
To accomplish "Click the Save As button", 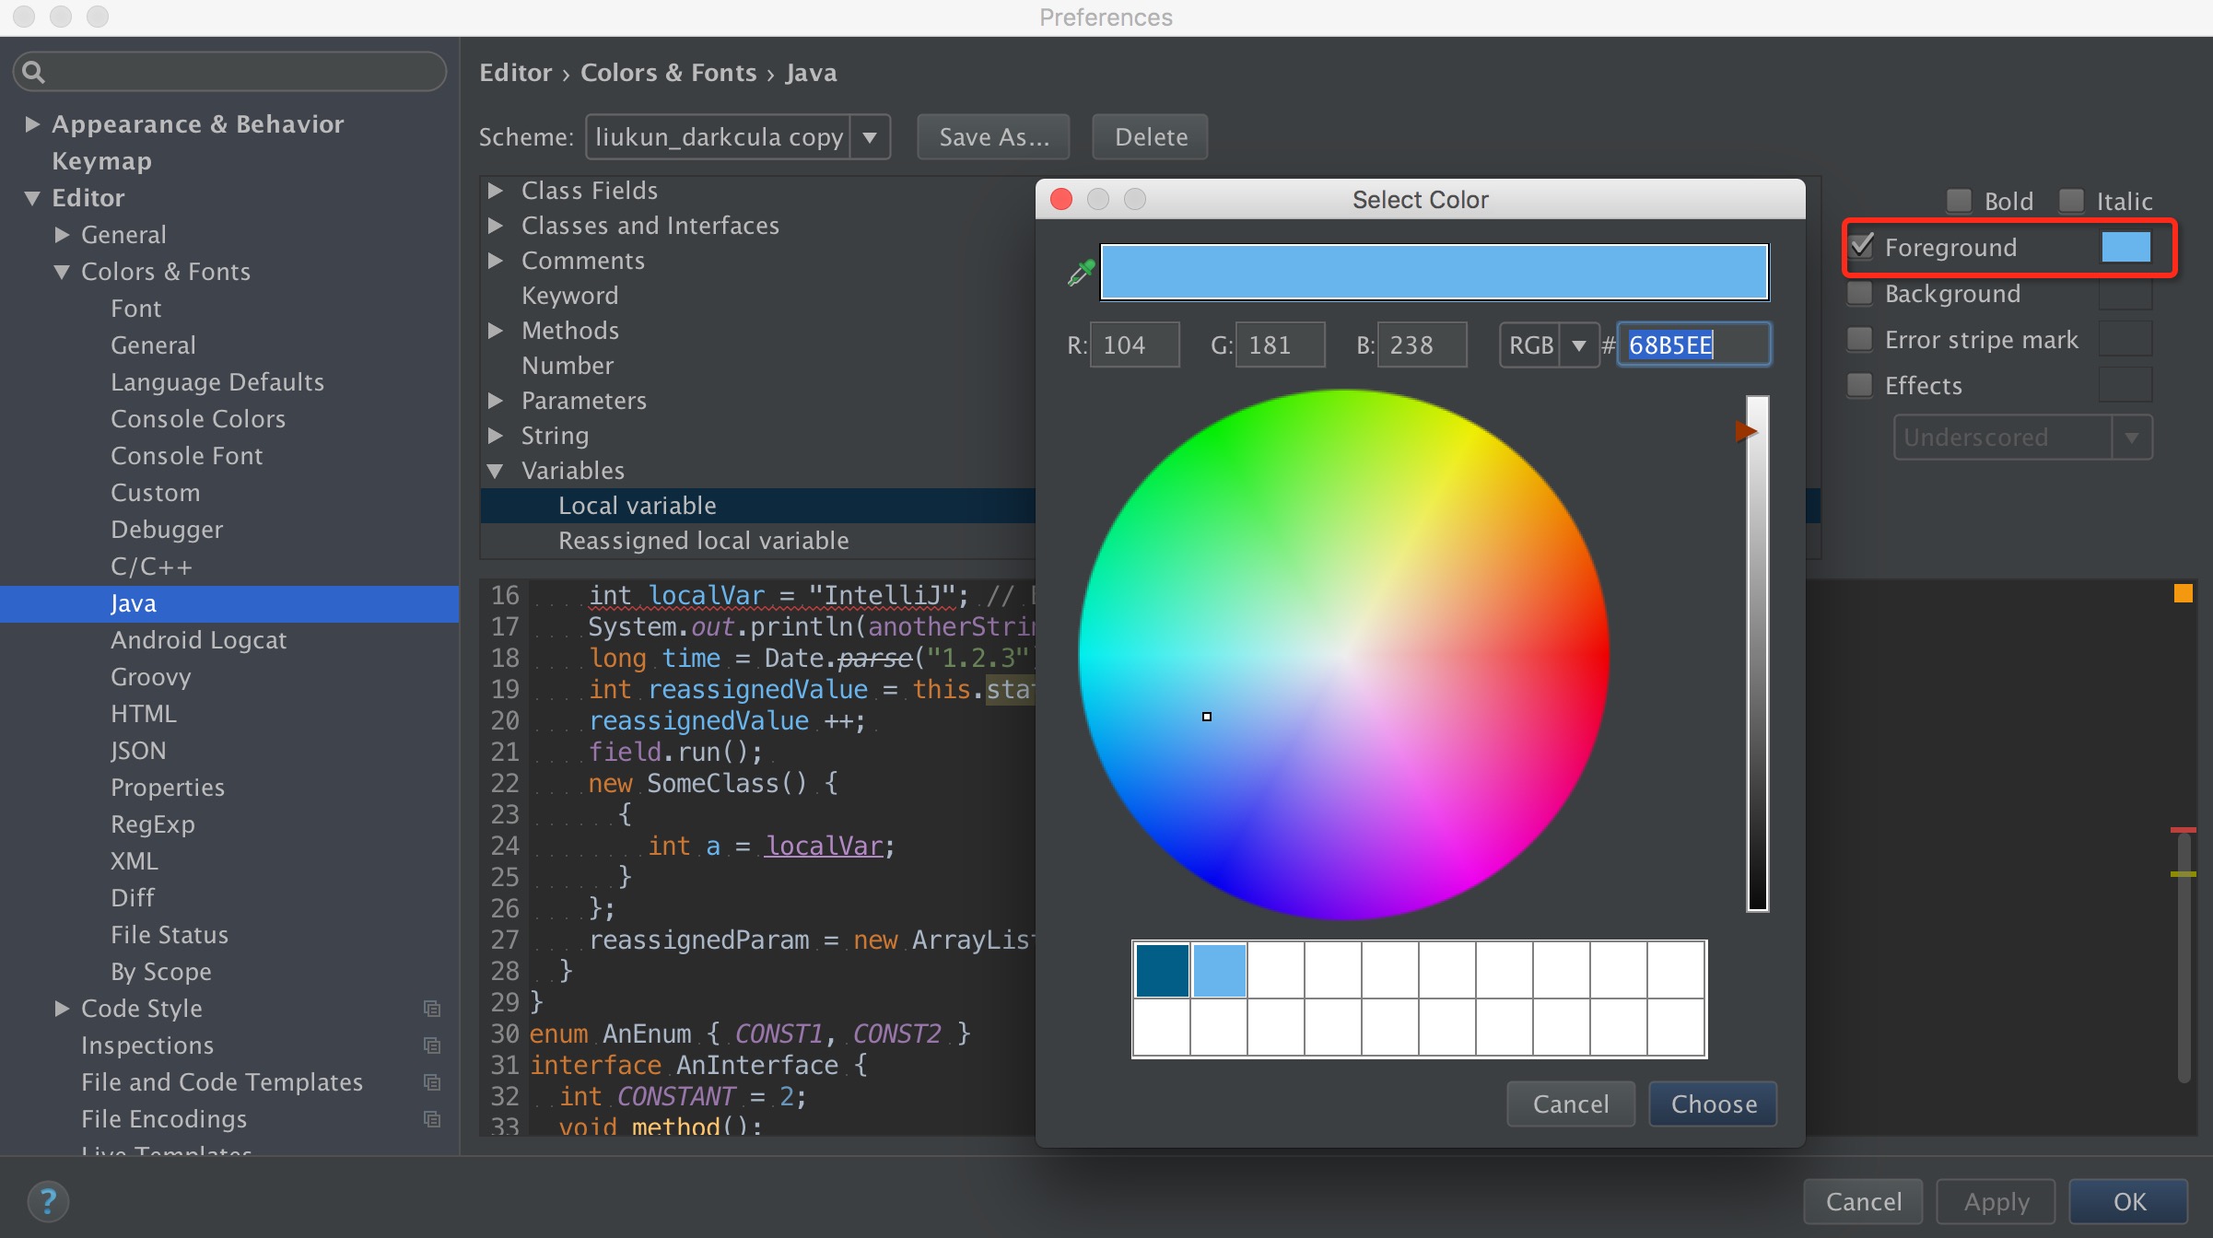I will [992, 135].
